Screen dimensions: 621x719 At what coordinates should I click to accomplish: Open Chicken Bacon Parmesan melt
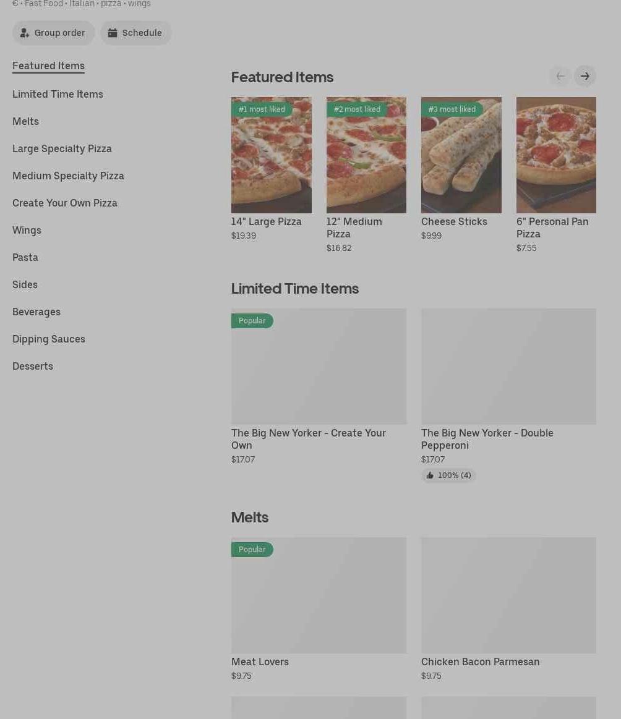point(508,595)
